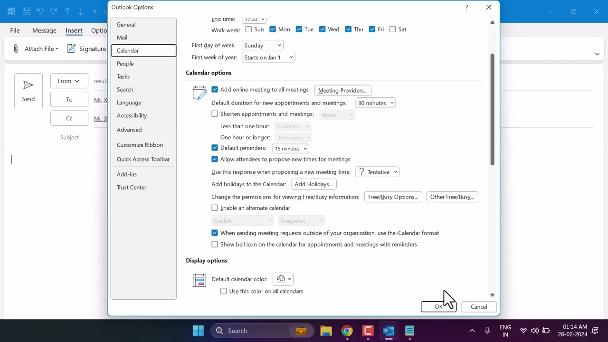Open the First week of year dropdown
This screenshot has width=608, height=342.
pyautogui.click(x=268, y=57)
